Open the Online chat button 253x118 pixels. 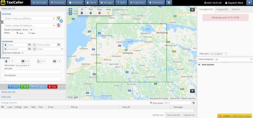click(235, 116)
